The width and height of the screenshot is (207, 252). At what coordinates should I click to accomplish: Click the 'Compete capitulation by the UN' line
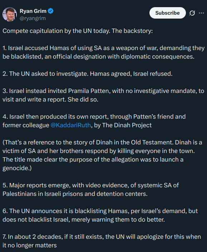tap(78, 31)
